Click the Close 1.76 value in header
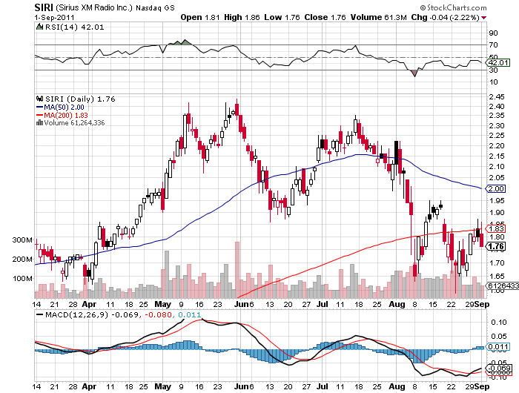Image resolution: width=519 pixels, height=393 pixels. [x=325, y=17]
